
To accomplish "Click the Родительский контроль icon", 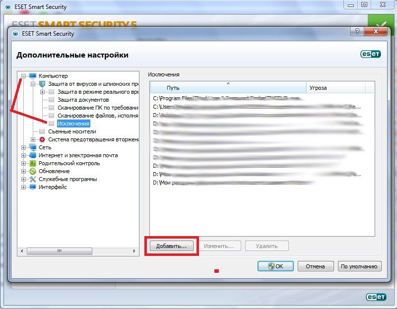I will (x=33, y=163).
